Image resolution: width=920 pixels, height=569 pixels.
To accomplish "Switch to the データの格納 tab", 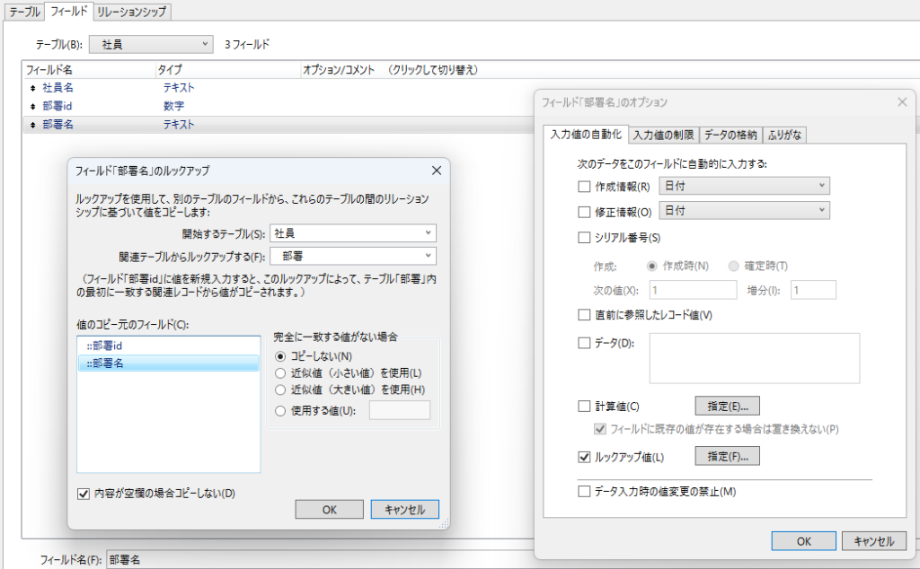I will click(x=730, y=135).
